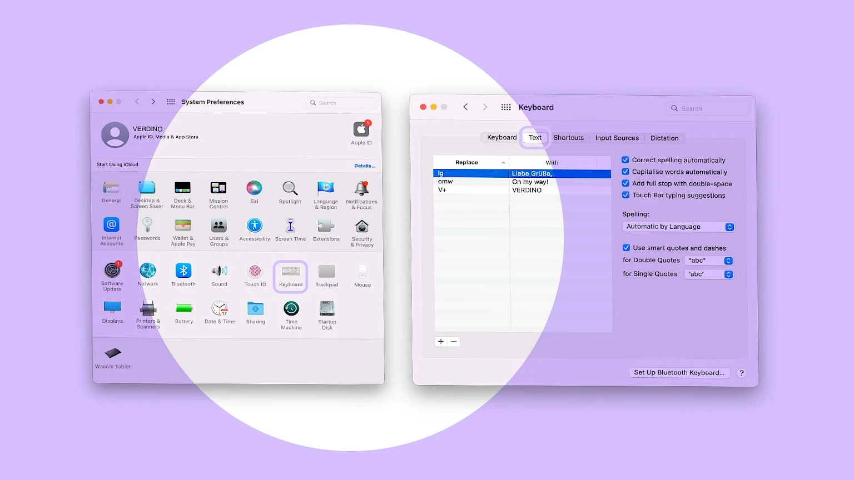The height and width of the screenshot is (480, 854).
Task: Click search field in Keyboard window
Action: pyautogui.click(x=708, y=108)
